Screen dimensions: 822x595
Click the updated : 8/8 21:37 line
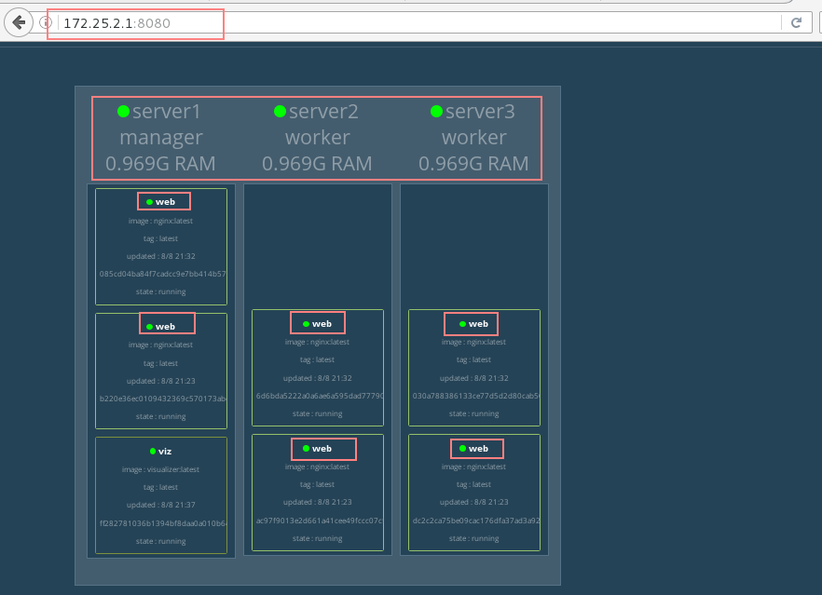pos(160,505)
